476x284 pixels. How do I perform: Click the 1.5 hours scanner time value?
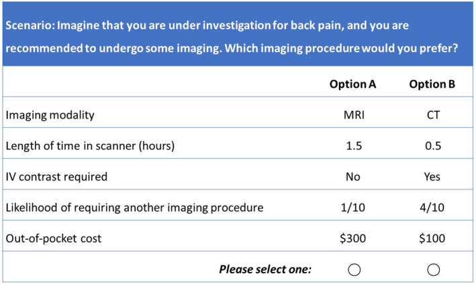pos(354,146)
